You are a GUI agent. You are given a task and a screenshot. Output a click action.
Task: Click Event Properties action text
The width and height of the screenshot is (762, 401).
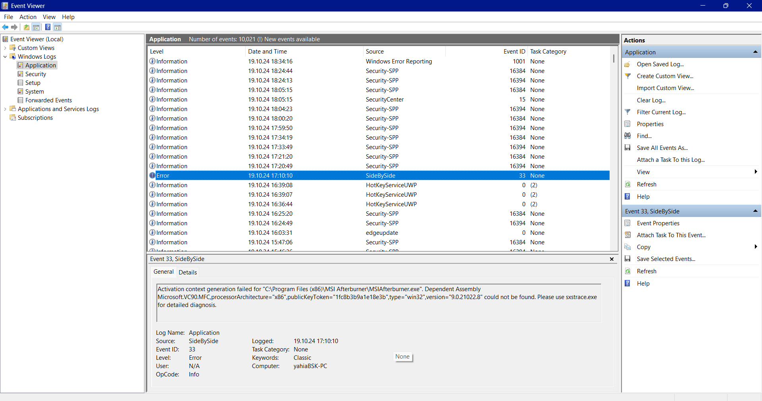click(658, 223)
